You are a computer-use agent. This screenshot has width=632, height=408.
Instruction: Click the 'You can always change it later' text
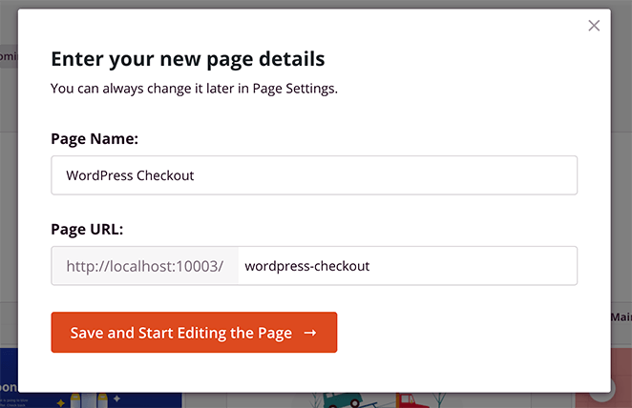pyautogui.click(x=194, y=88)
